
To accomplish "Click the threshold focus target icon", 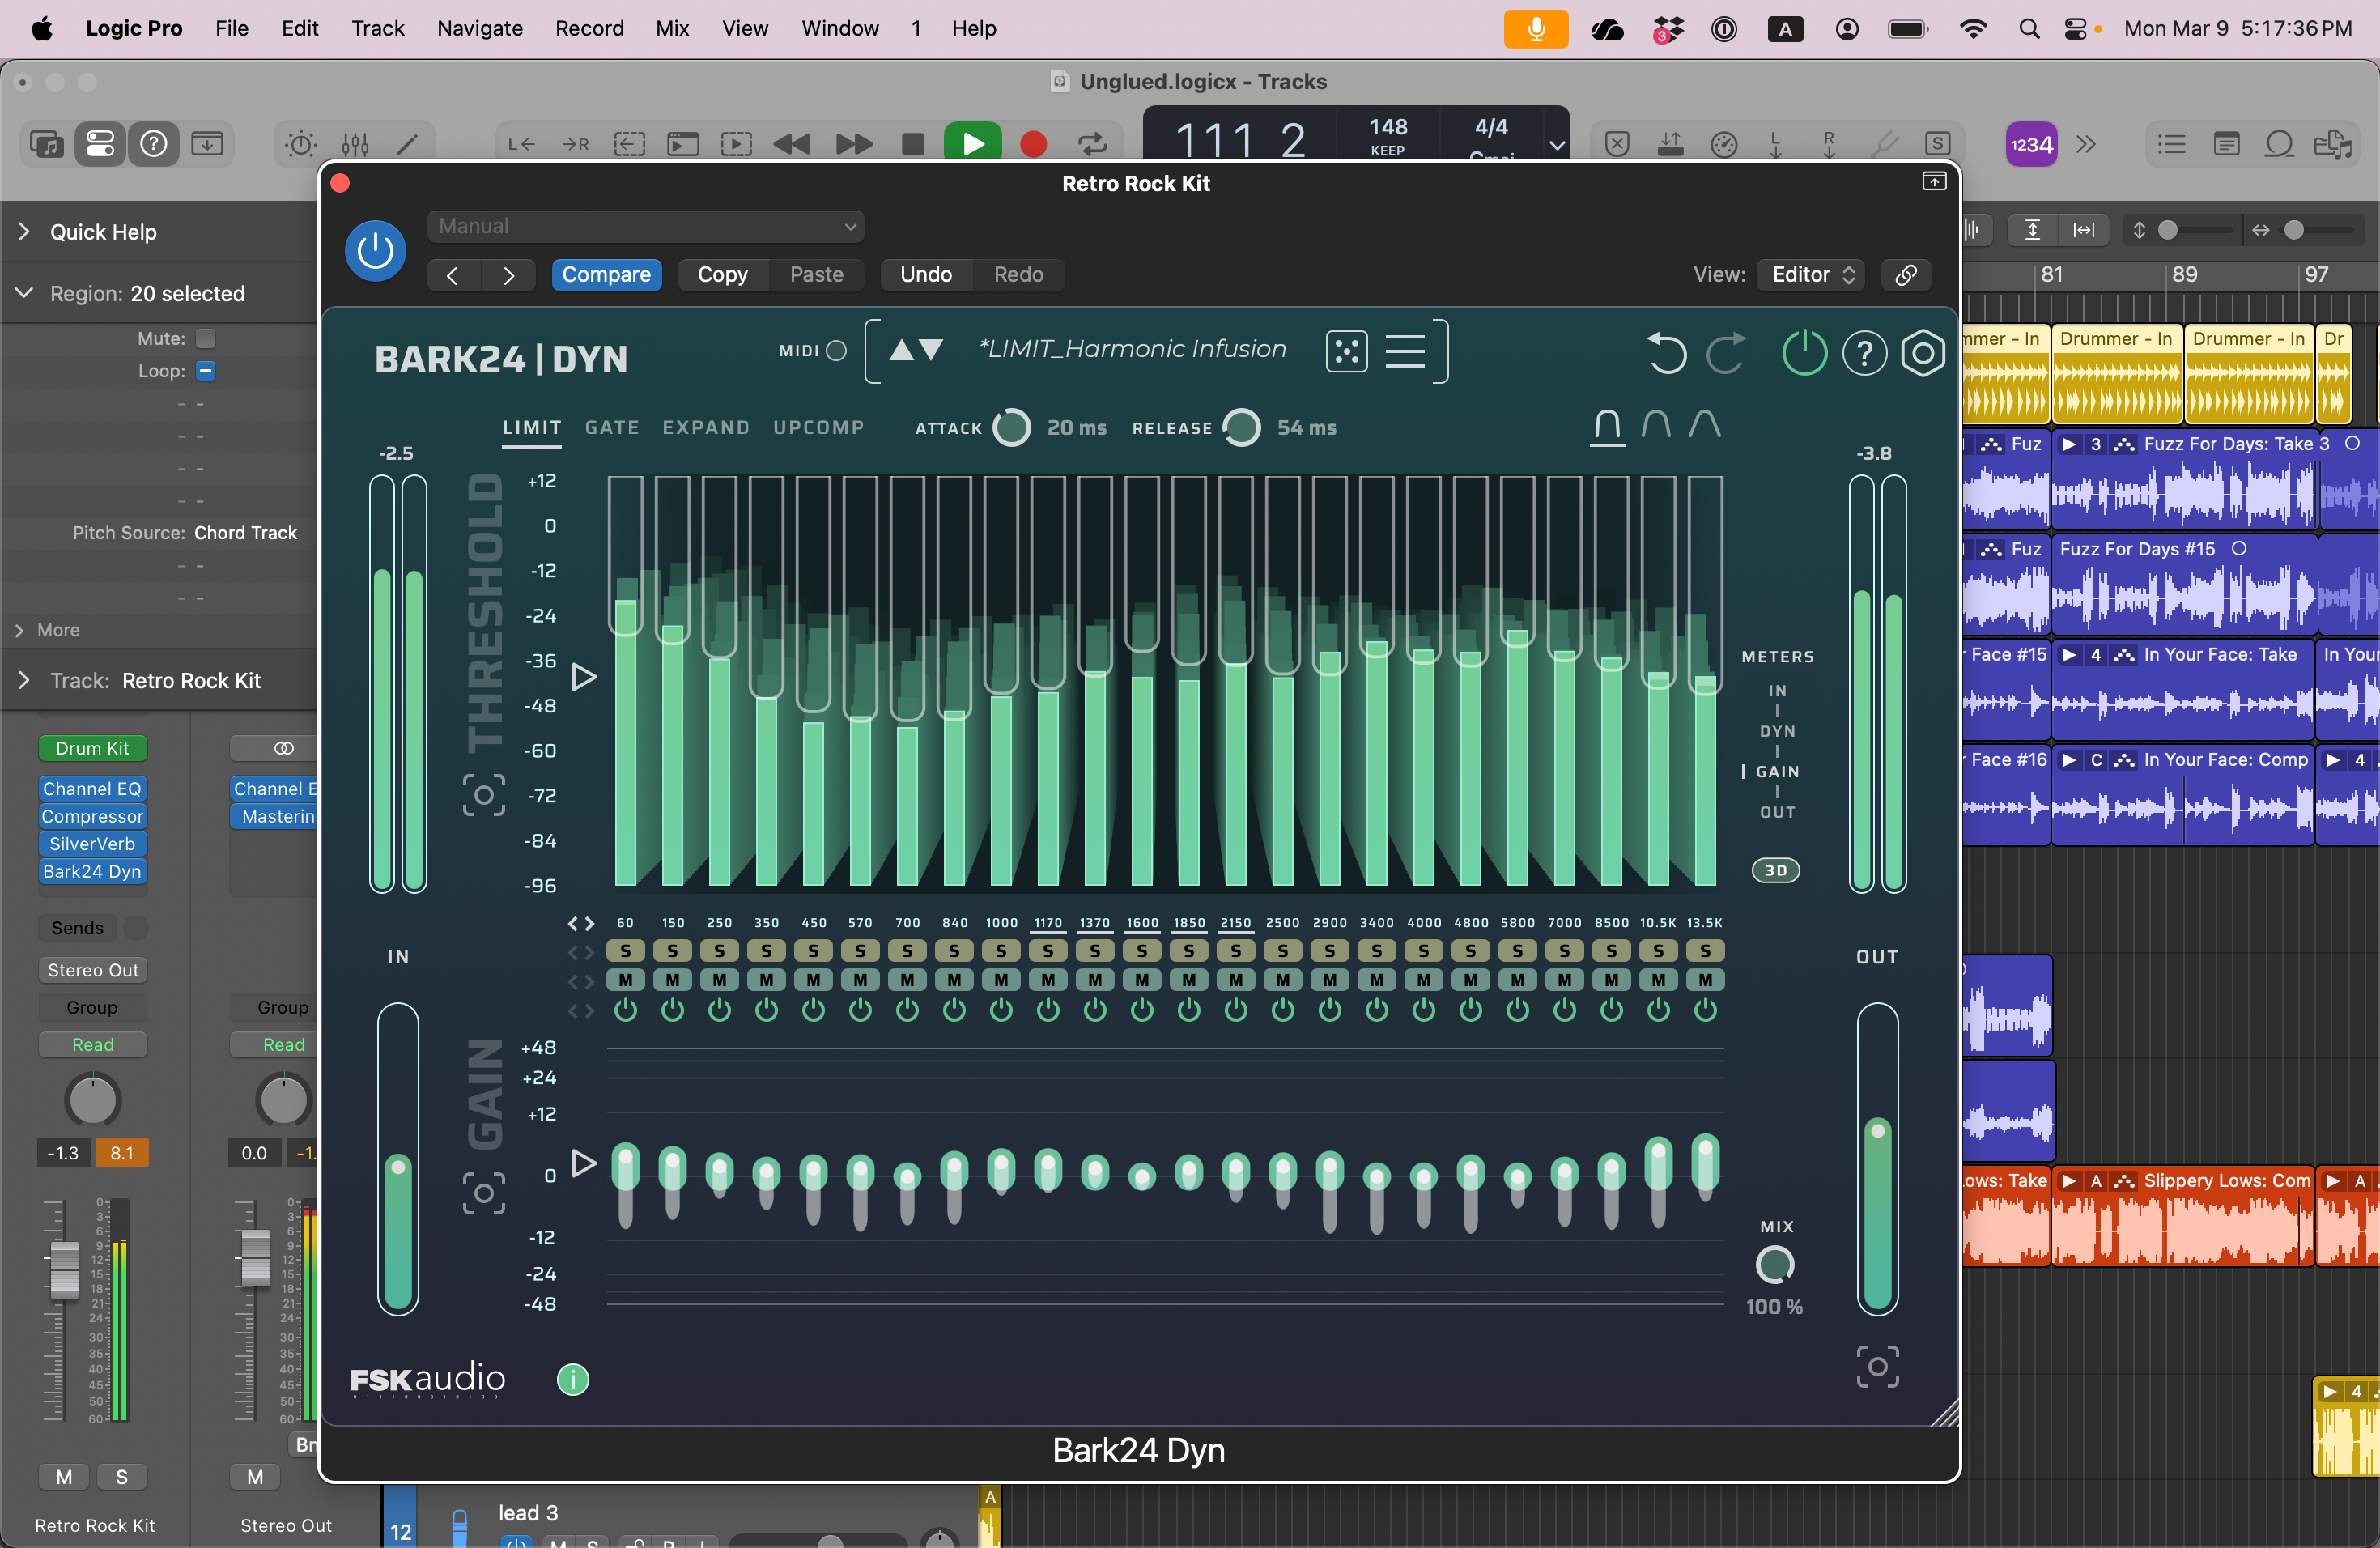I will (x=484, y=795).
